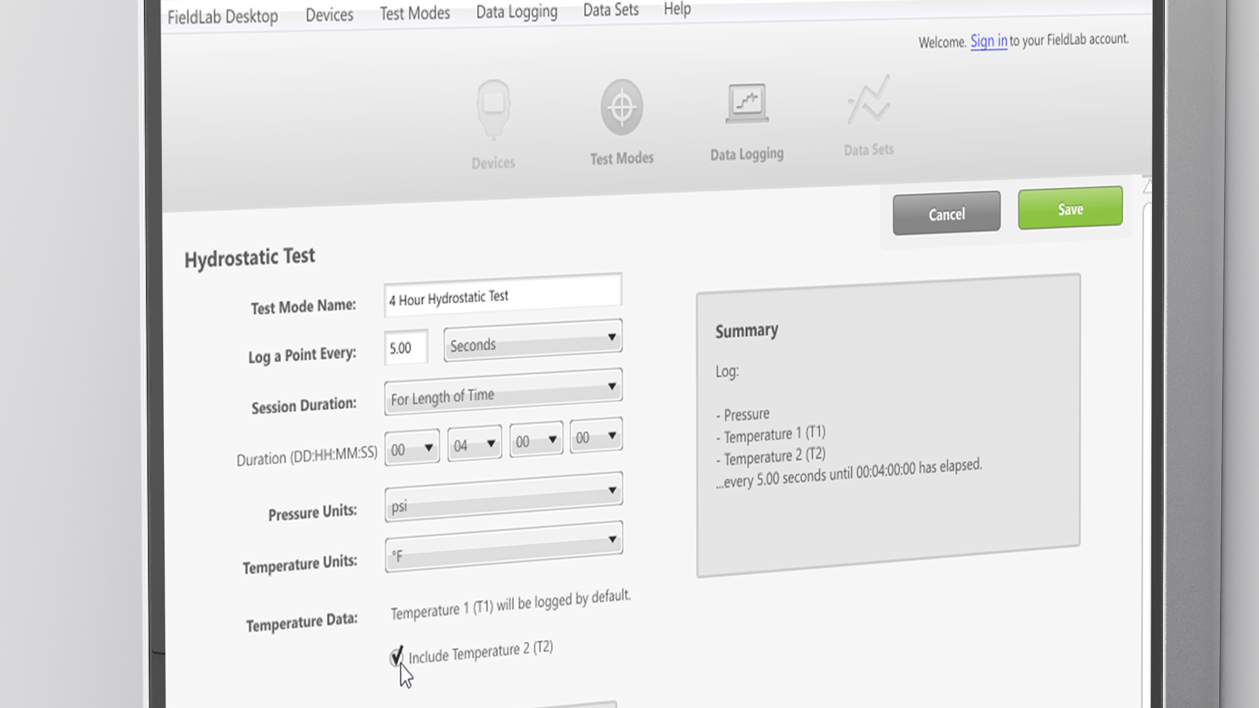Open the Help menu
Viewport: 1259px width, 708px height.
point(677,9)
